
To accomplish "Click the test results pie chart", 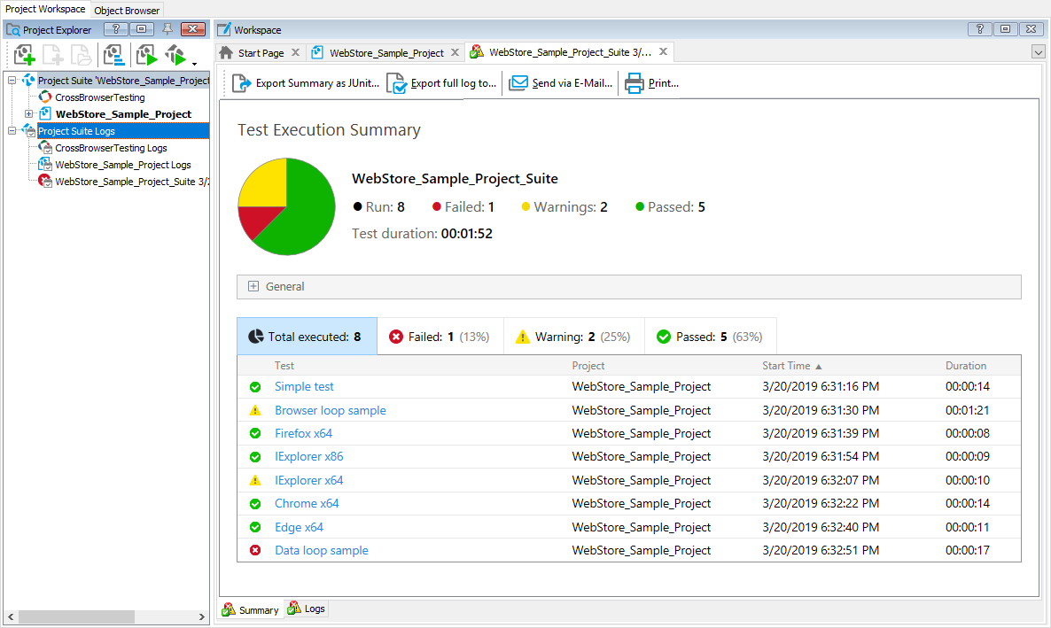I will (x=286, y=206).
